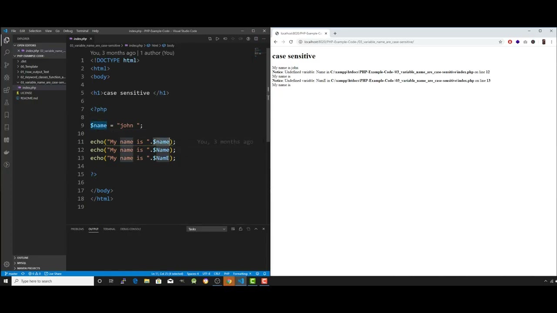Open File Explorer from the taskbar
This screenshot has width=557, height=313.
tap(147, 281)
